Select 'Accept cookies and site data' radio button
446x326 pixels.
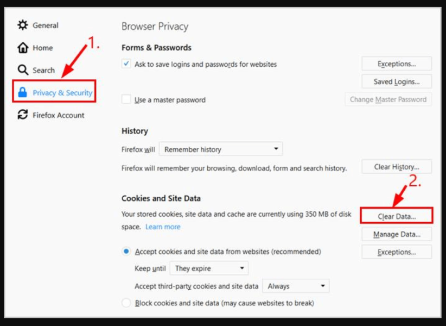coord(126,252)
